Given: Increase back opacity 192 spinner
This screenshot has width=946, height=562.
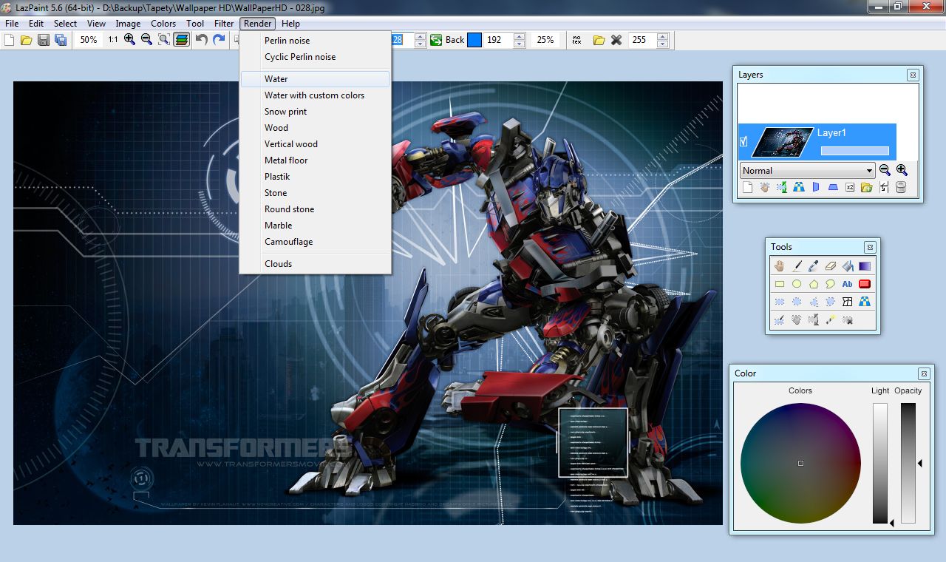Looking at the screenshot, I should [x=519, y=36].
